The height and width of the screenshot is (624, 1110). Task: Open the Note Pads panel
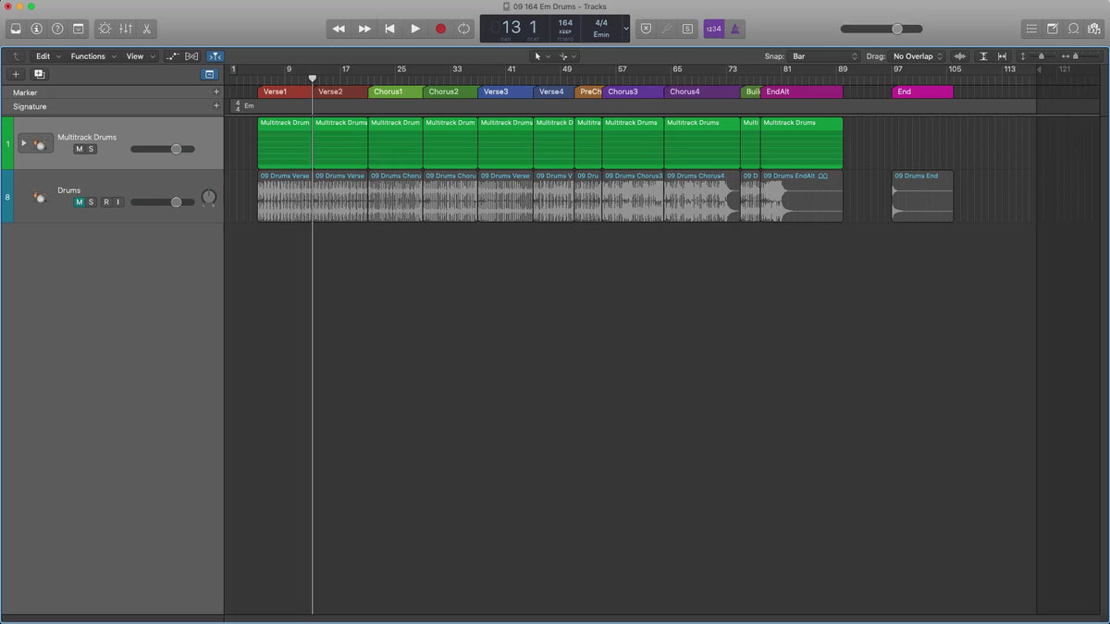1053,29
